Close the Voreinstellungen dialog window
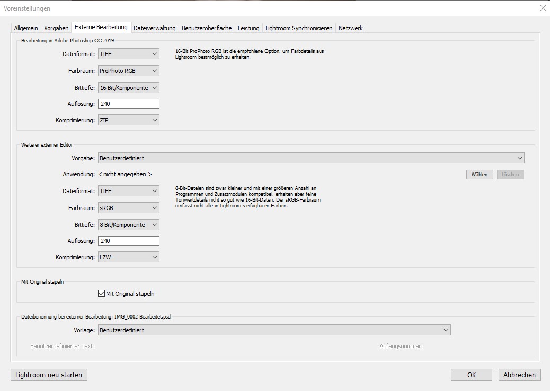Viewport: 550px width, 391px height. tap(542, 8)
